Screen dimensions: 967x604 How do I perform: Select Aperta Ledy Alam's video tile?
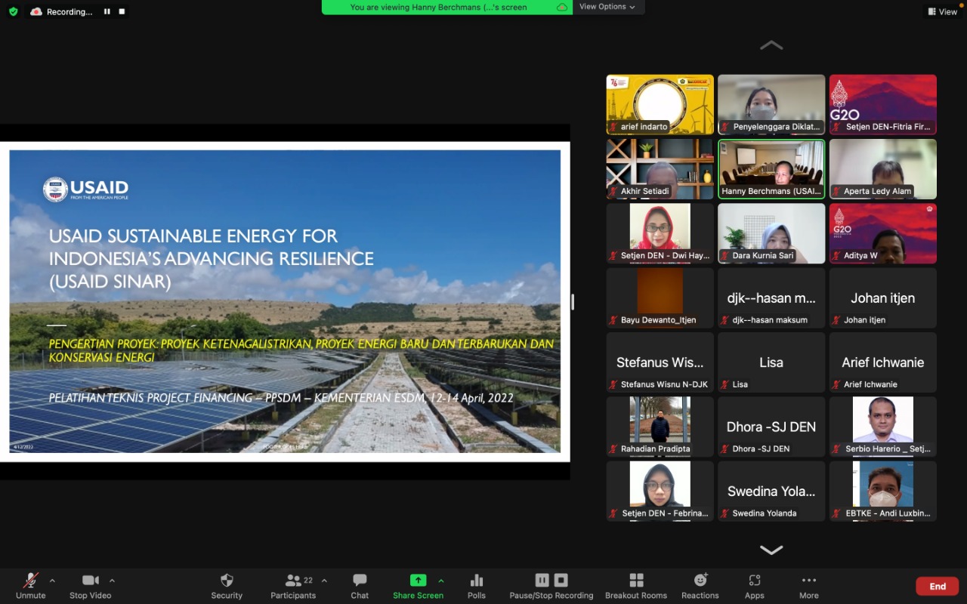pyautogui.click(x=883, y=169)
